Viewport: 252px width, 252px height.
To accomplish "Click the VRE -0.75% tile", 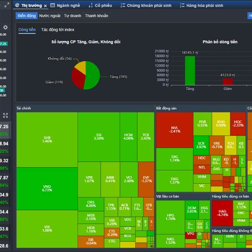I will (x=217, y=145).
